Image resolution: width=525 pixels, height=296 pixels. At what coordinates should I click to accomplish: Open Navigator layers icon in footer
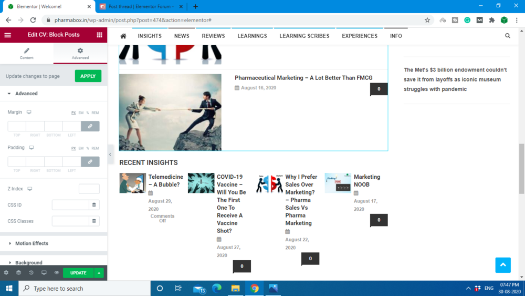click(x=19, y=272)
